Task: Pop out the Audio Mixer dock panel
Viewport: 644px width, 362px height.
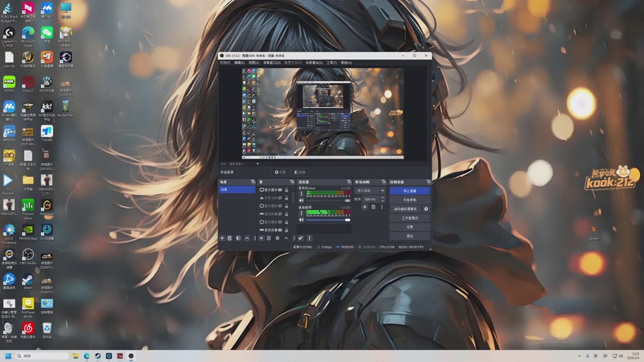Action: point(349,182)
